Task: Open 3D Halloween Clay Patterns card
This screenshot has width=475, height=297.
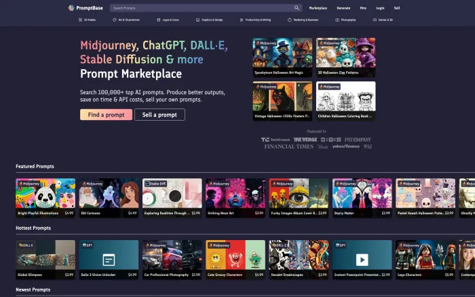Action: pos(345,57)
